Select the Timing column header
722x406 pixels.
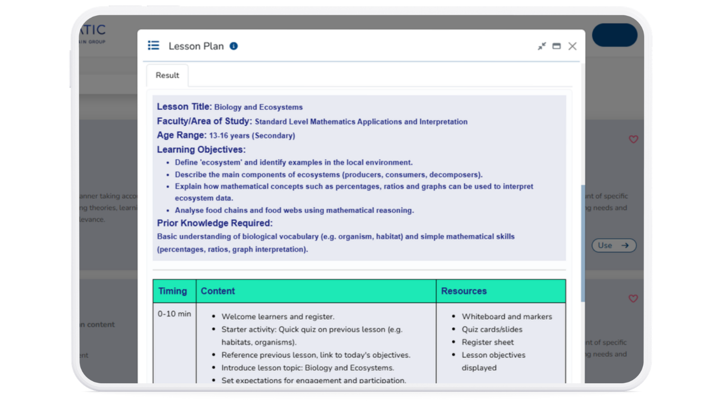pyautogui.click(x=173, y=291)
